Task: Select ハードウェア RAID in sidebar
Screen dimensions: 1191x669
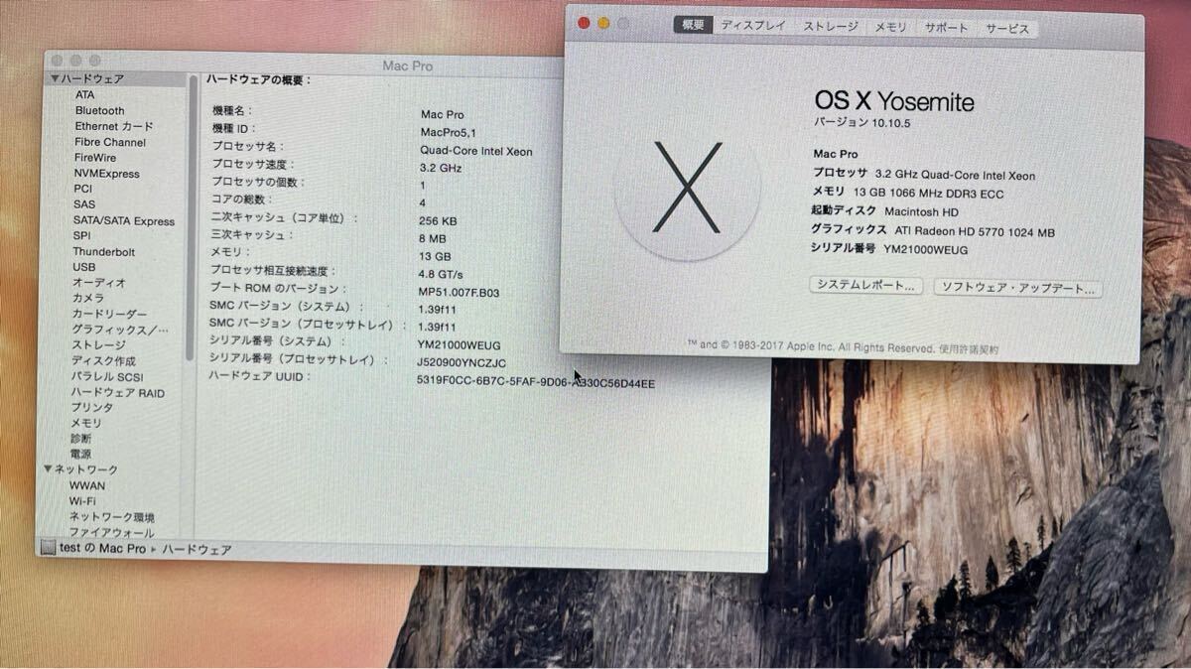Action: [x=118, y=393]
